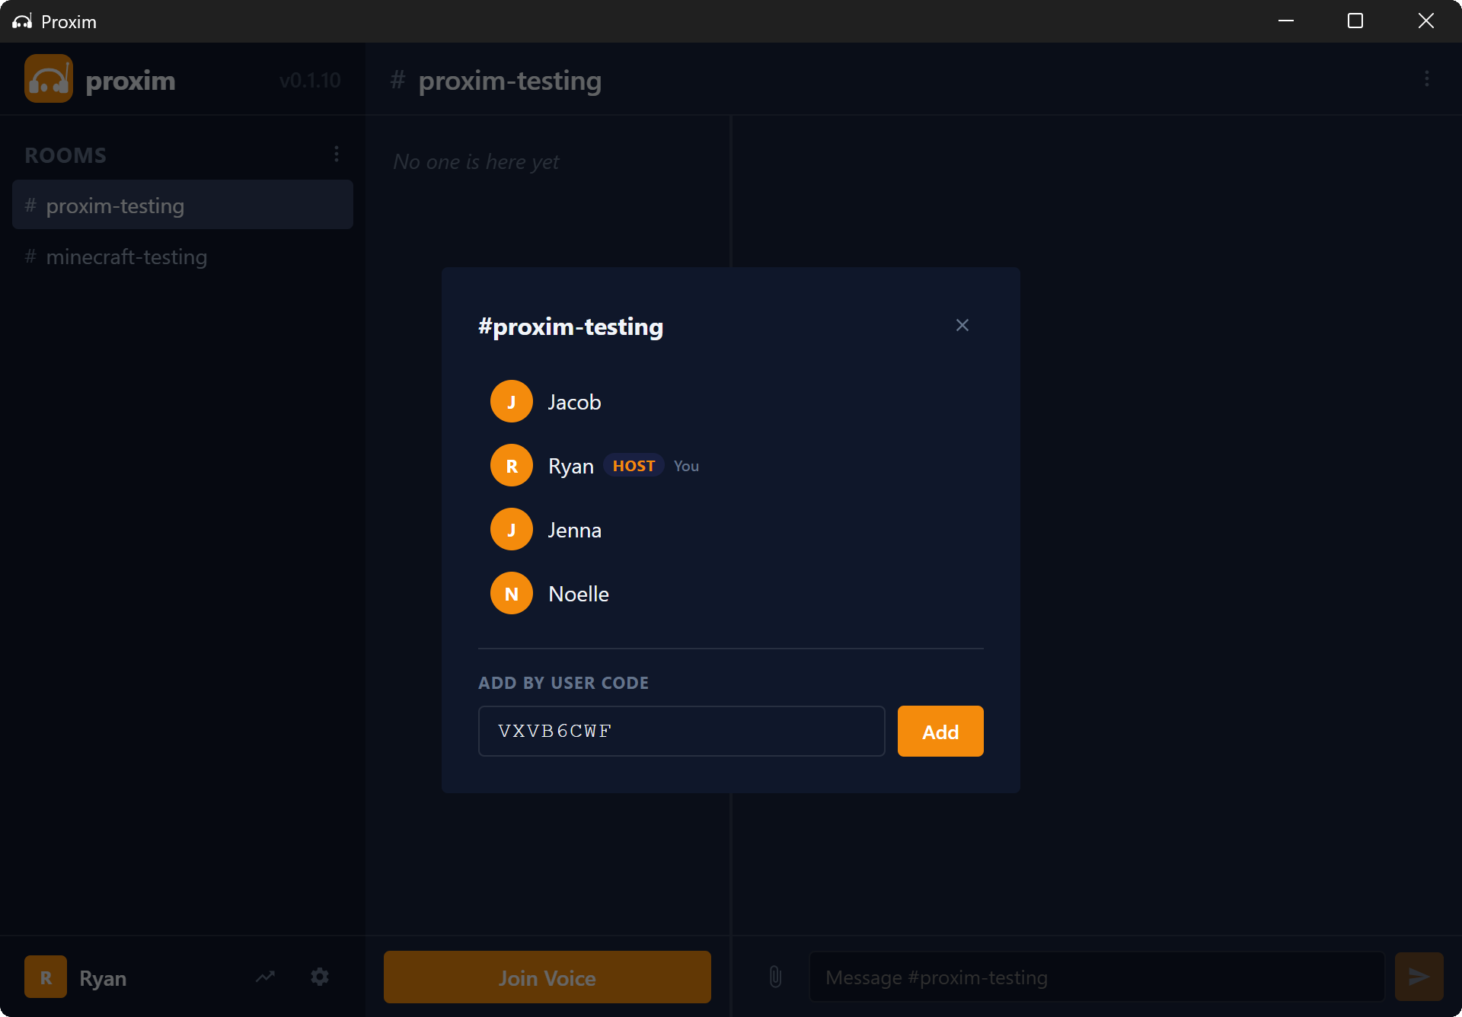The width and height of the screenshot is (1462, 1017).
Task: Click Ryan's avatar at the bottom left
Action: click(x=45, y=977)
